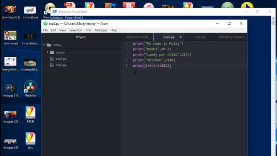277x156 pixels.
Task: Open exp1.py from the project tree
Action: pos(61,59)
